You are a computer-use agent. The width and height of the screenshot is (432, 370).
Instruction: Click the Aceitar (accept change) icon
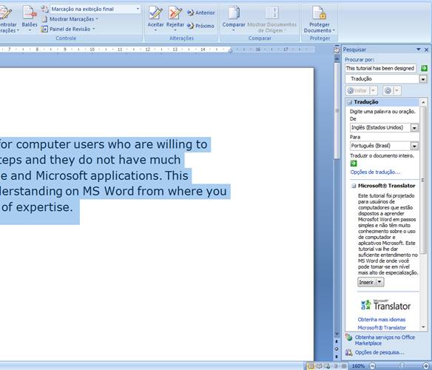(x=155, y=13)
